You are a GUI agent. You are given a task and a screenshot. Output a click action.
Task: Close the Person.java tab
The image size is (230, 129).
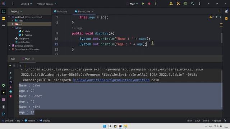[x=93, y=11]
